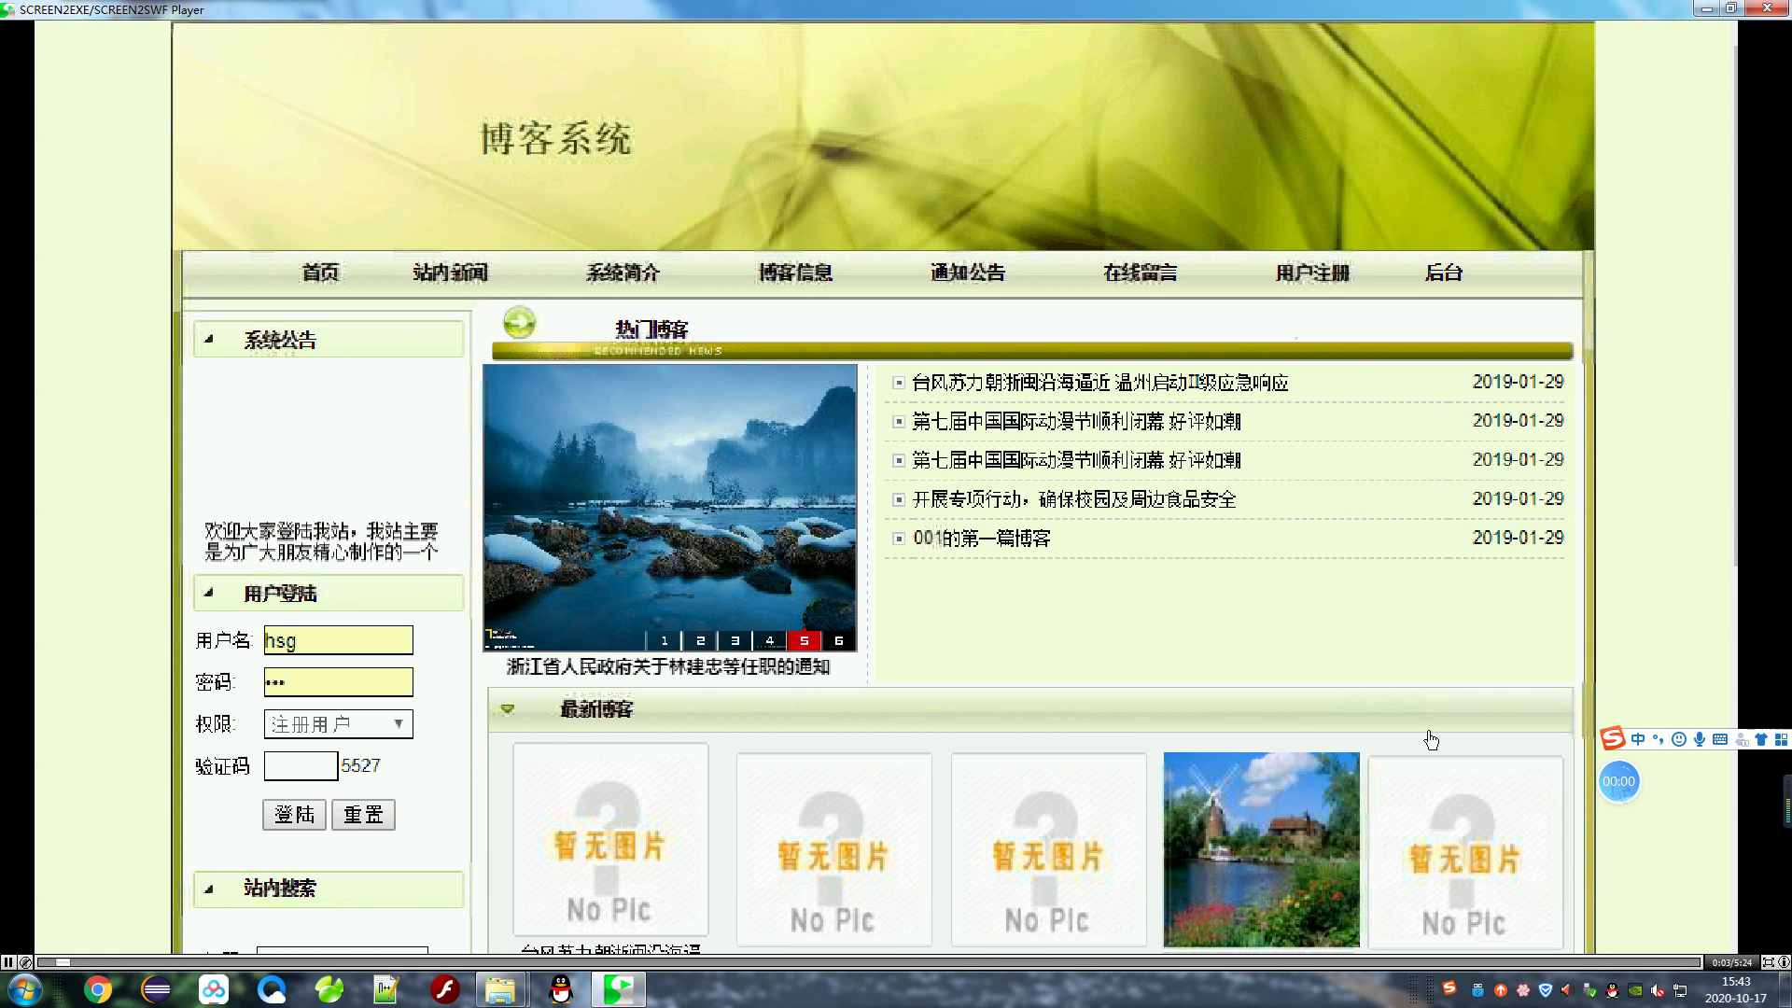
Task: Open the 001的第一篇博客 link
Action: (x=982, y=539)
